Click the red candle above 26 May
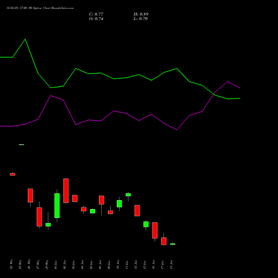The width and height of the screenshot is (278, 278). tap(31, 195)
